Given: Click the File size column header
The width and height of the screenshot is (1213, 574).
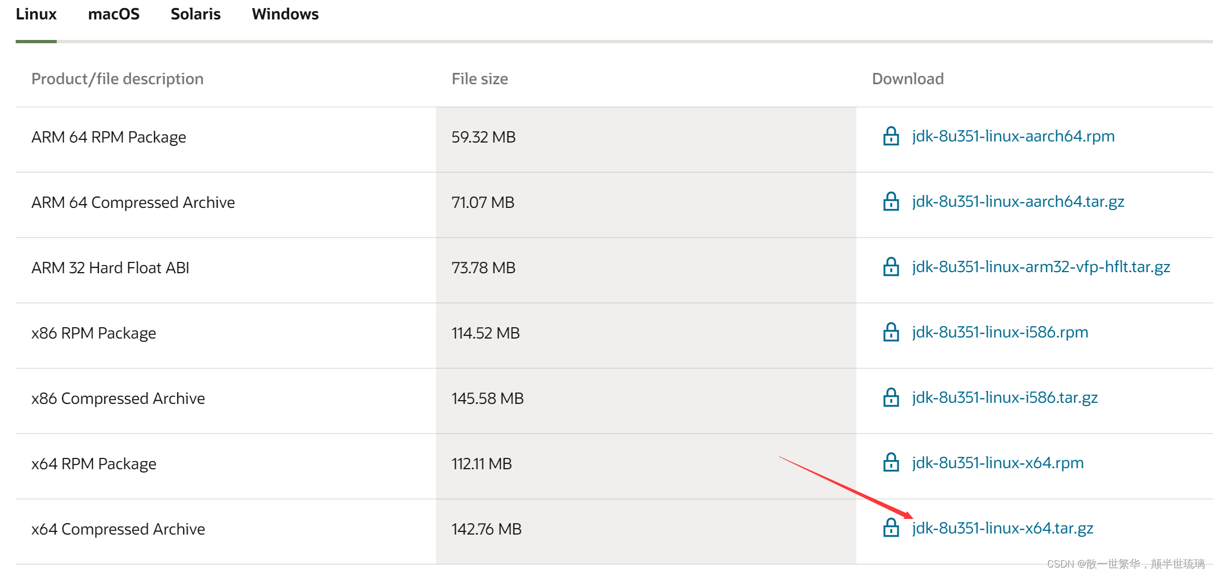Looking at the screenshot, I should point(480,79).
